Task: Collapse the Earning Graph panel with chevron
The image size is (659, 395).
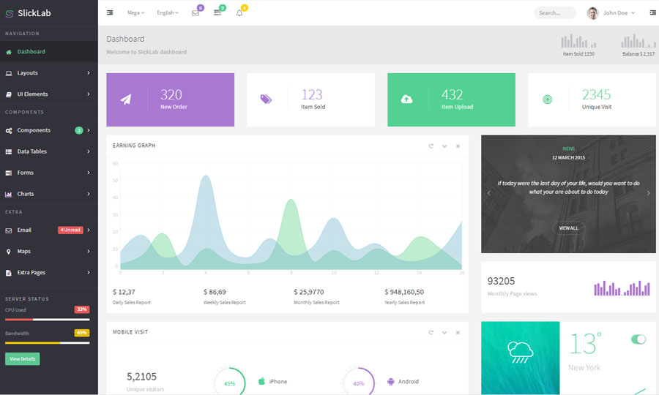Action: pos(444,146)
